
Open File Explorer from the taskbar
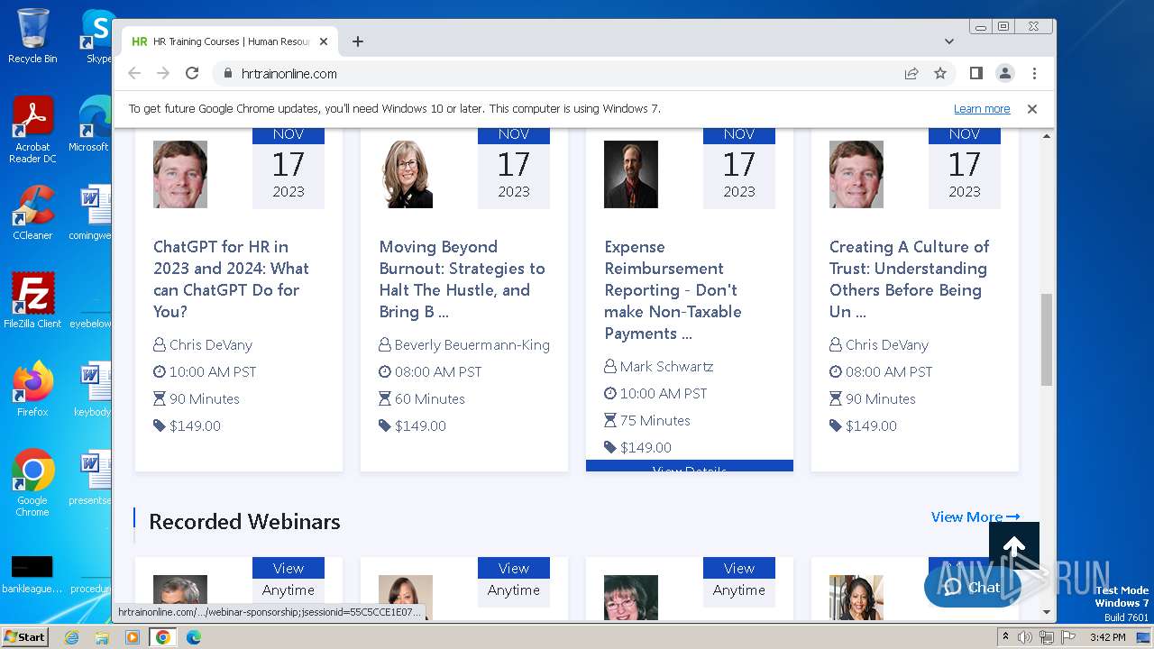coord(102,637)
